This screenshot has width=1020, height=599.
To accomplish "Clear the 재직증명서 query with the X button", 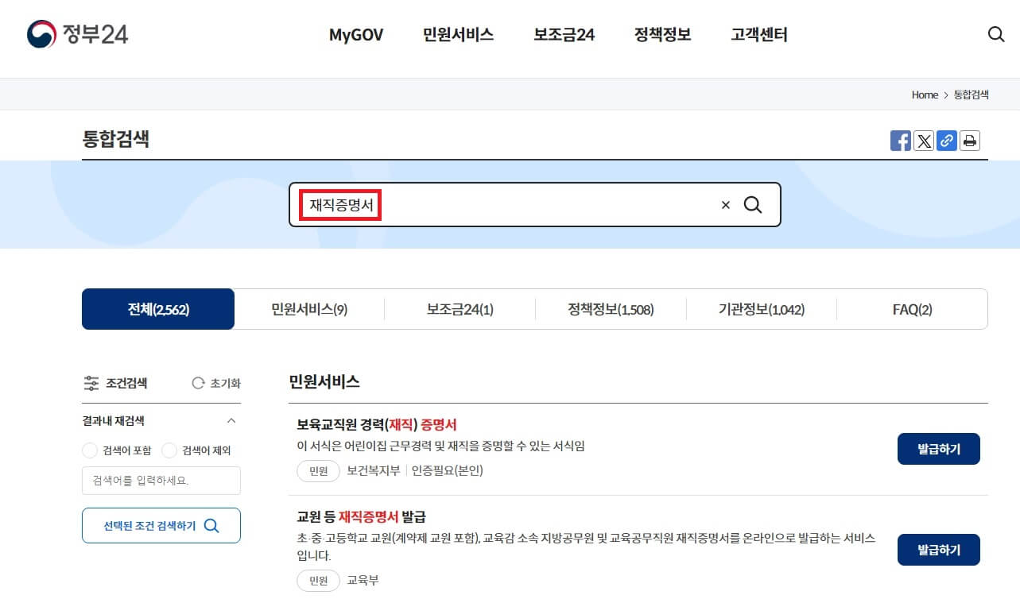I will coord(724,204).
